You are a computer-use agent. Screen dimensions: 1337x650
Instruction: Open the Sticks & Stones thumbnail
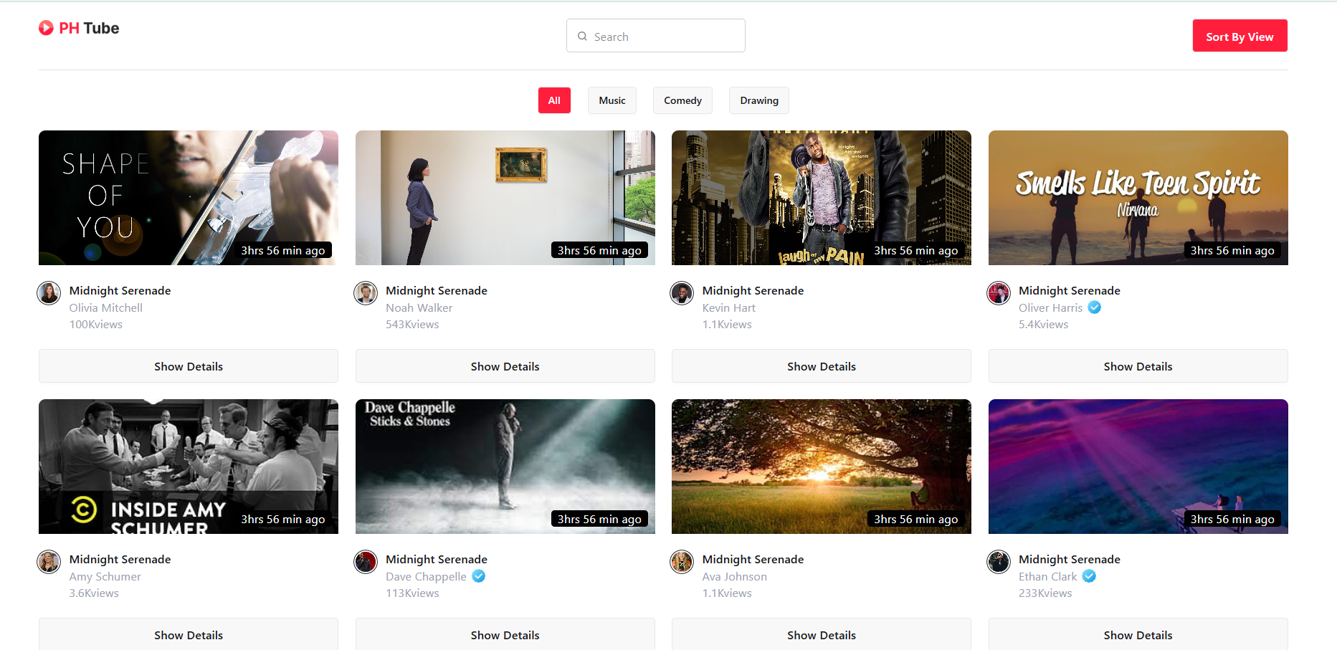coord(505,467)
